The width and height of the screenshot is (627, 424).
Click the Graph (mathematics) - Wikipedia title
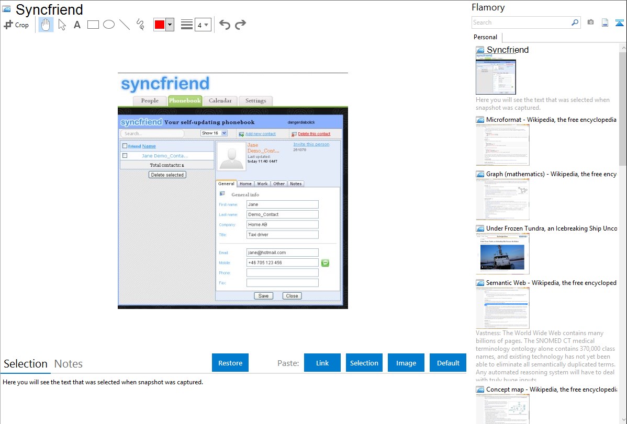pos(551,174)
